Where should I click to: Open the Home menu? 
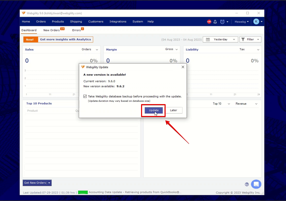coord(26,21)
